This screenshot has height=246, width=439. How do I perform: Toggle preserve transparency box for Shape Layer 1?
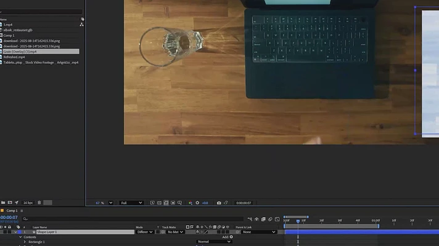[x=158, y=232]
